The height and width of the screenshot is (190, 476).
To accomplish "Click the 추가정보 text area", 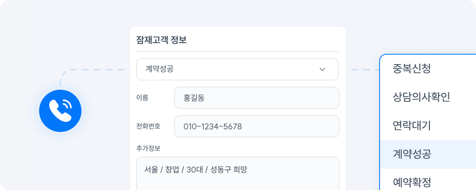I will click(237, 178).
